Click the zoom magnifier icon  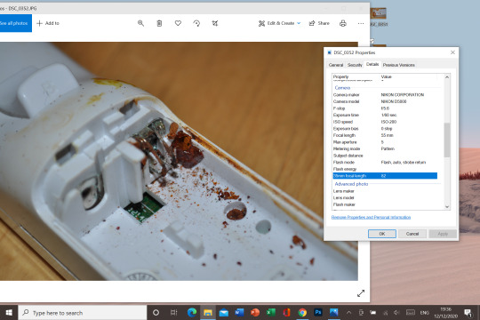tap(140, 23)
